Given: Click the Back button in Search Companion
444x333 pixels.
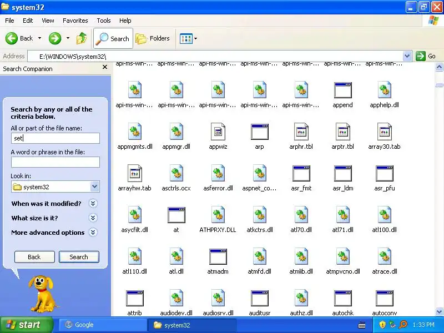Looking at the screenshot, I should pos(34,257).
